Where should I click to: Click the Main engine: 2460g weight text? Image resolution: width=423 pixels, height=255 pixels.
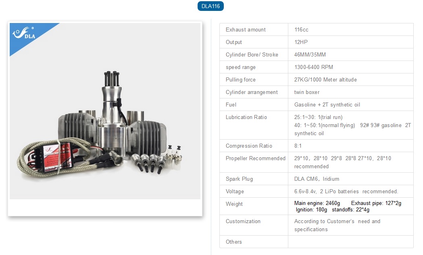[317, 203]
